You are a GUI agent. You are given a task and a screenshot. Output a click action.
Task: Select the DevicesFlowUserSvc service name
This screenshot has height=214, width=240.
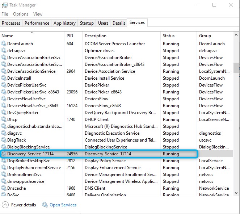click(x=26, y=99)
